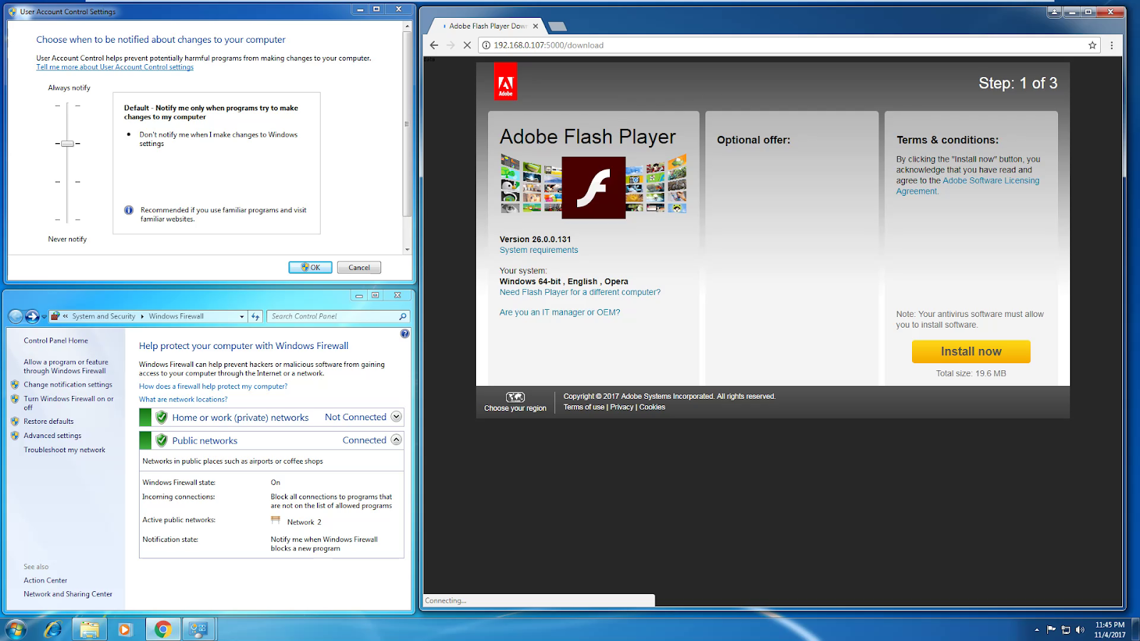This screenshot has width=1140, height=641.
Task: Open the Adobe Software Licensing Agreement link
Action: point(968,186)
